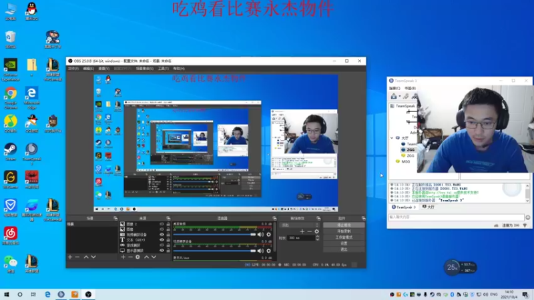Lock the Image 2 source
534x300 pixels.
[x=168, y=224]
